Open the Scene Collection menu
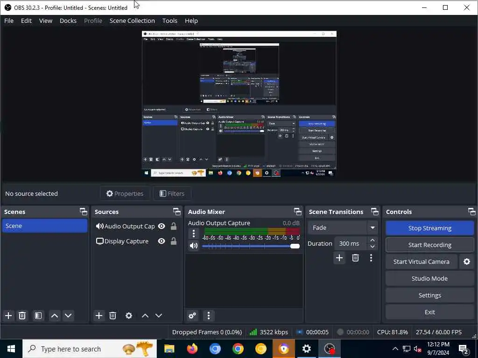 132,21
